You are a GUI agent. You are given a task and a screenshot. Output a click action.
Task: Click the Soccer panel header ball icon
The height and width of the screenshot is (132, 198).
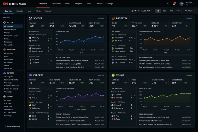tap(30, 18)
